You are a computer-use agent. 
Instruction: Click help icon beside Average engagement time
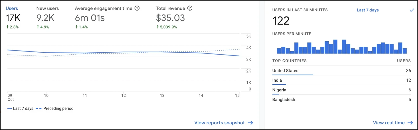click(137, 8)
